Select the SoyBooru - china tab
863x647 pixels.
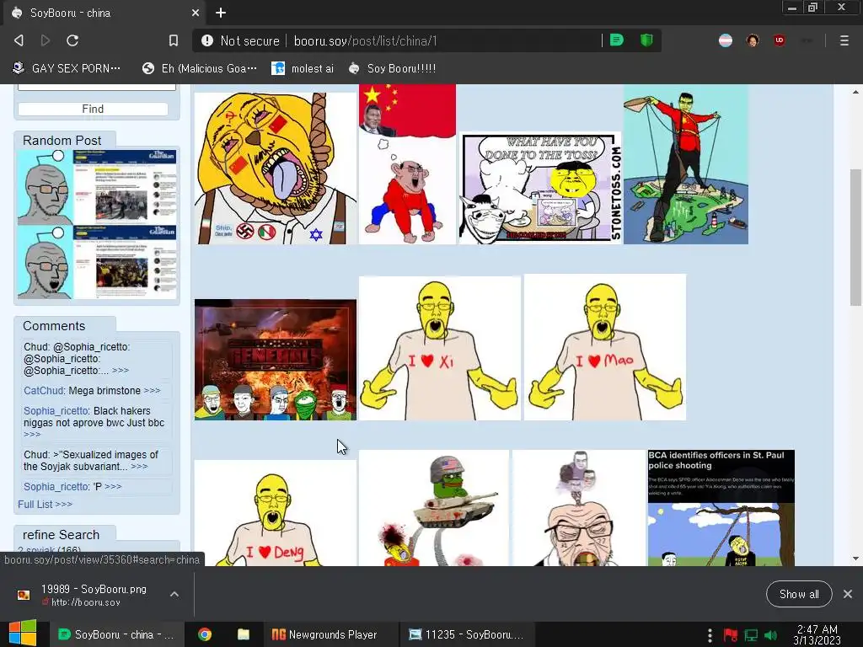point(105,13)
